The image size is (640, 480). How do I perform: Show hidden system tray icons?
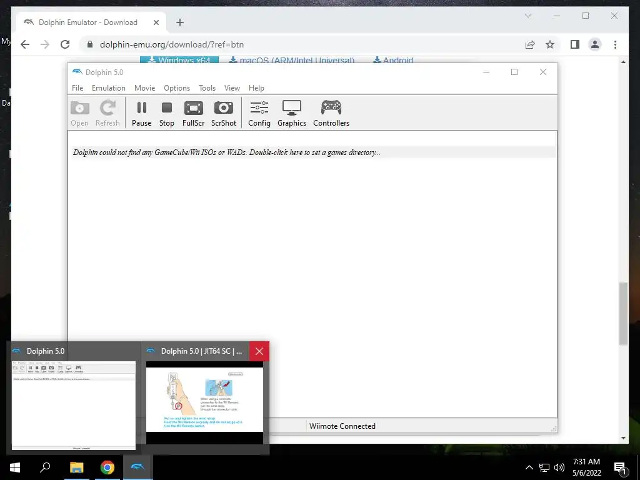529,467
